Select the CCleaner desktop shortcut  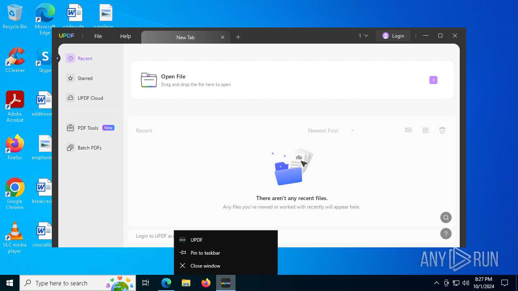(15, 61)
